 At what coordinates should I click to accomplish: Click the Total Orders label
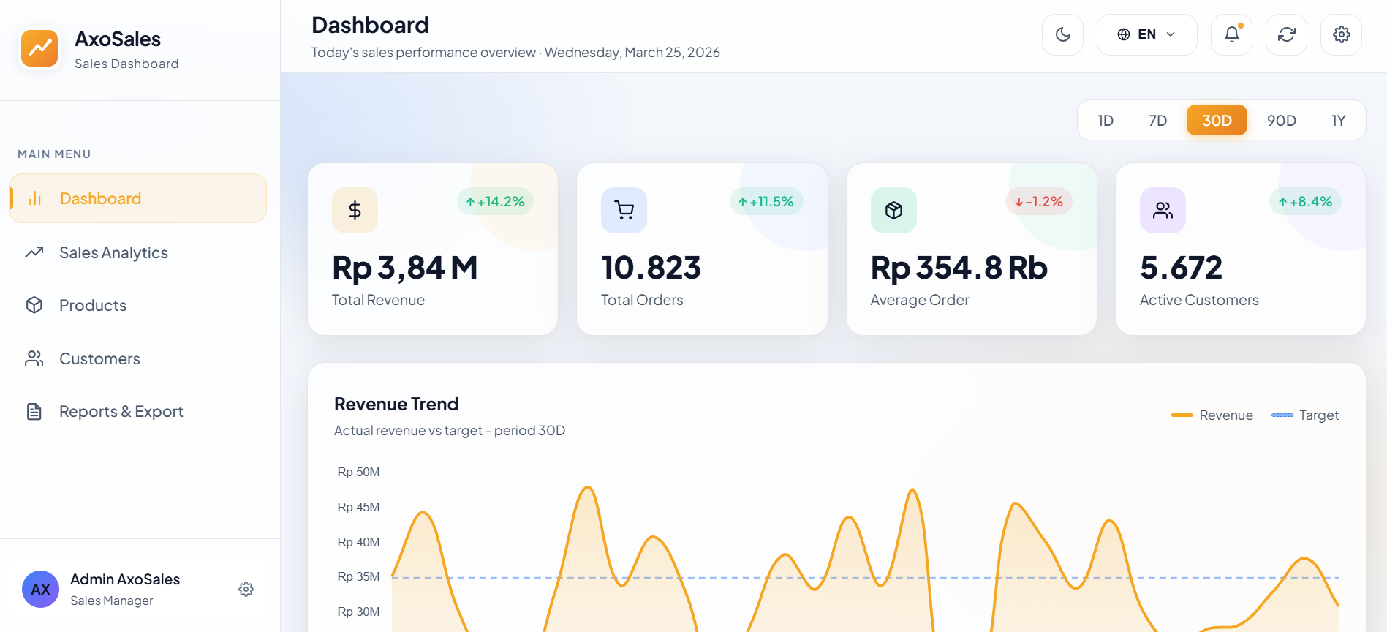[642, 300]
